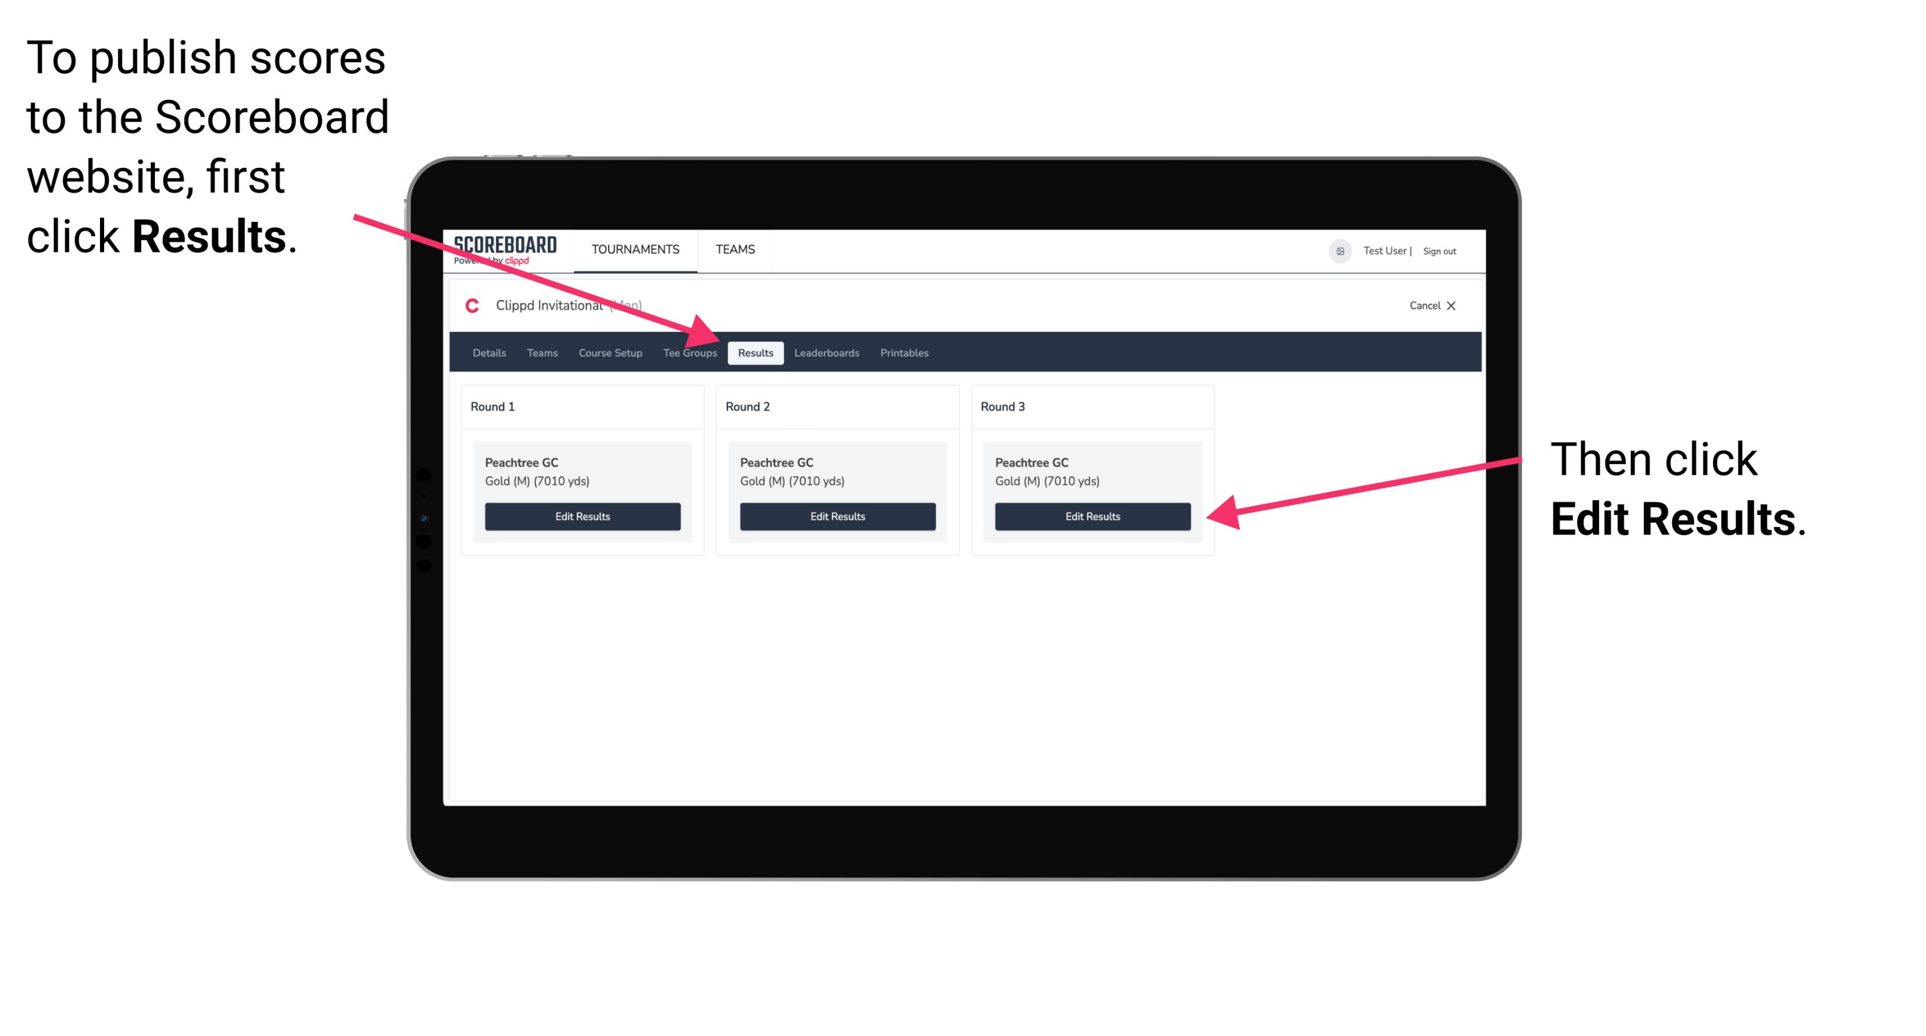Click Round 2 Edit Results button
1926x1036 pixels.
click(x=839, y=516)
